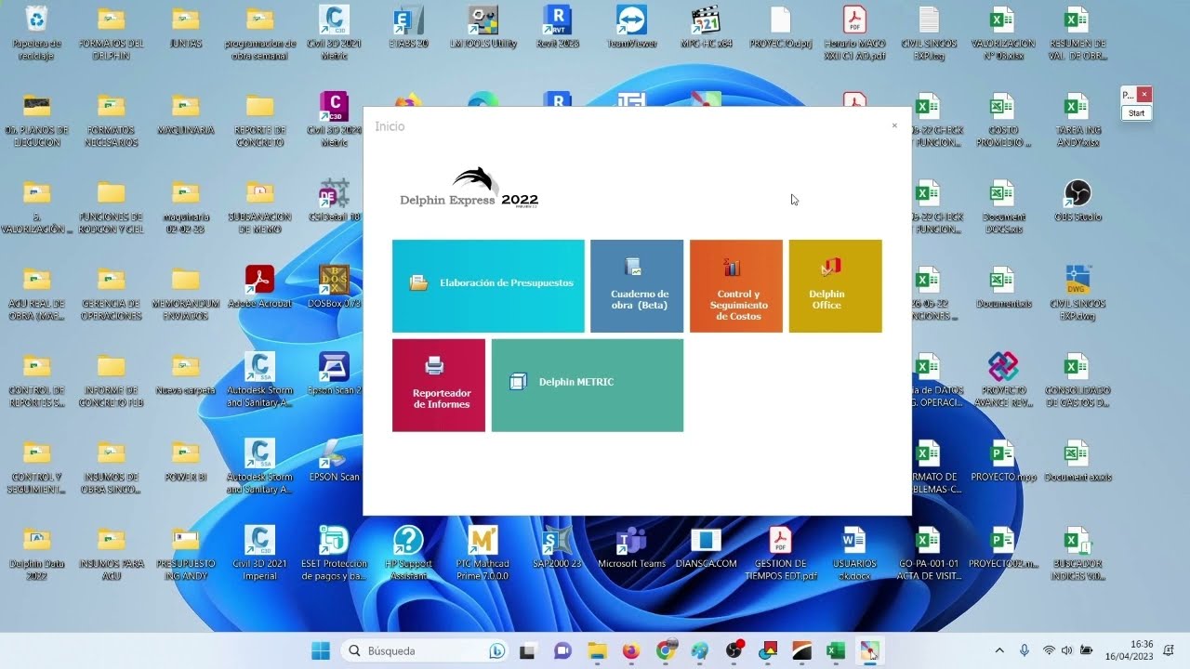Open the Chat app from the taskbar
This screenshot has width=1190, height=669.
point(562,650)
